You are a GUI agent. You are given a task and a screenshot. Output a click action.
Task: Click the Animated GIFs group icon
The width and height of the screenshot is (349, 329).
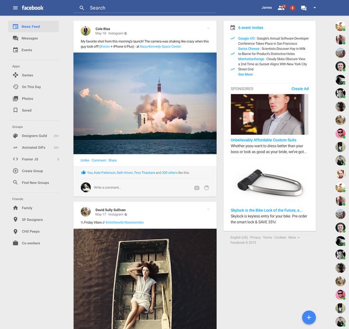15,148
